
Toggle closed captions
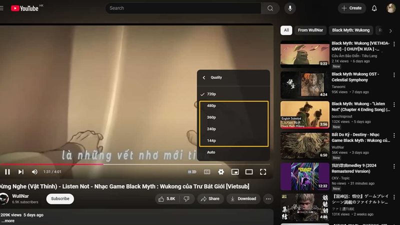coord(207,171)
